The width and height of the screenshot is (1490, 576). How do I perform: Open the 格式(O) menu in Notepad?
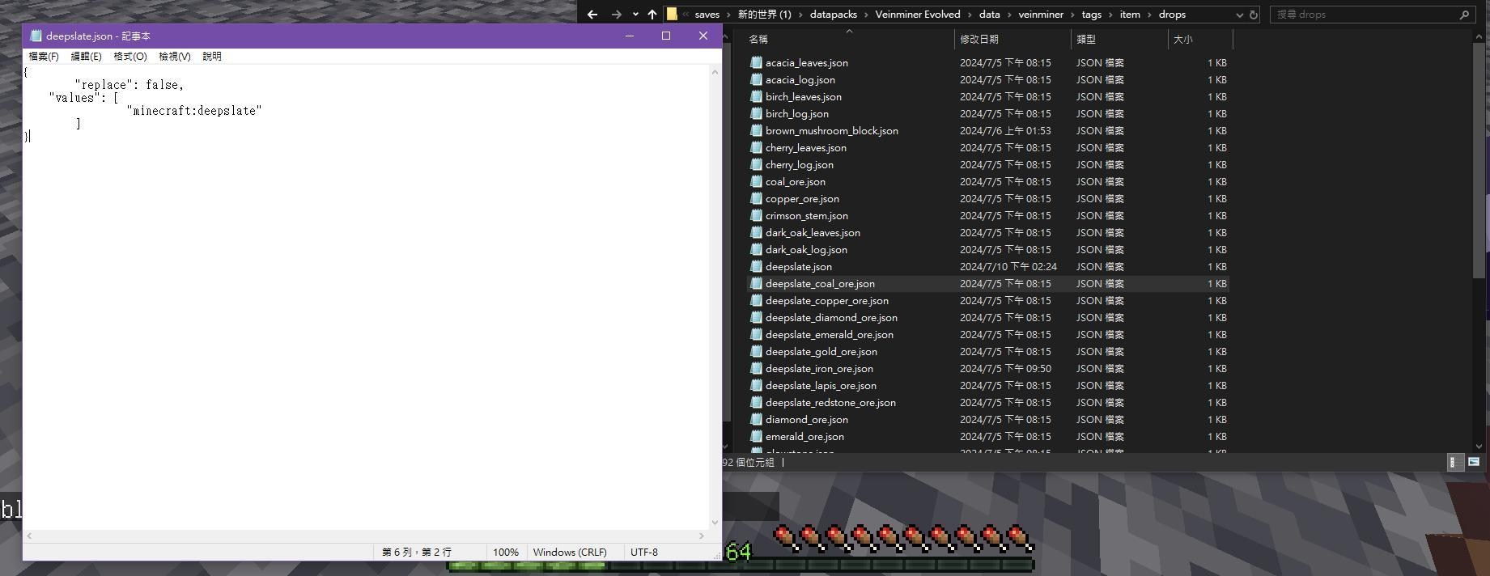coord(130,57)
